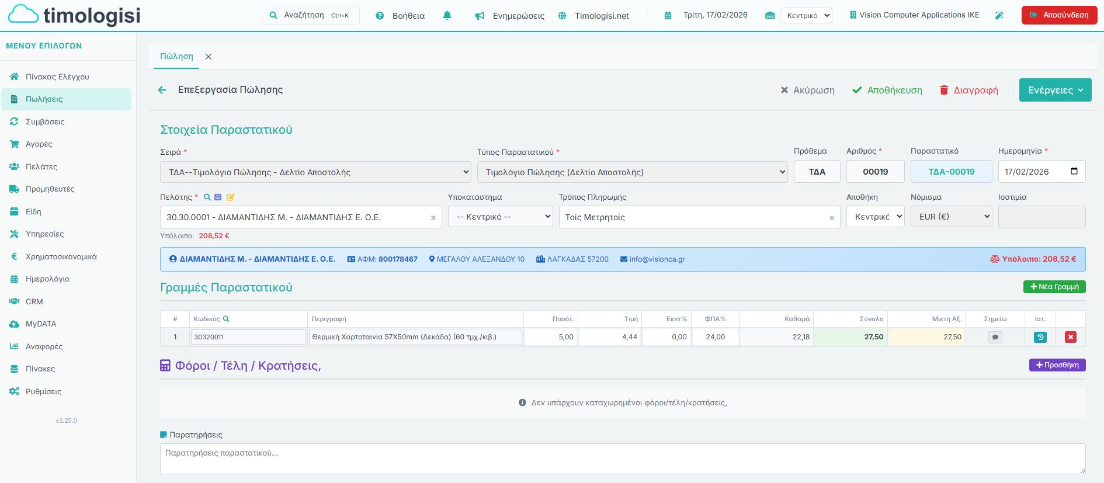Expand the Σειρά series dropdown

coord(315,172)
